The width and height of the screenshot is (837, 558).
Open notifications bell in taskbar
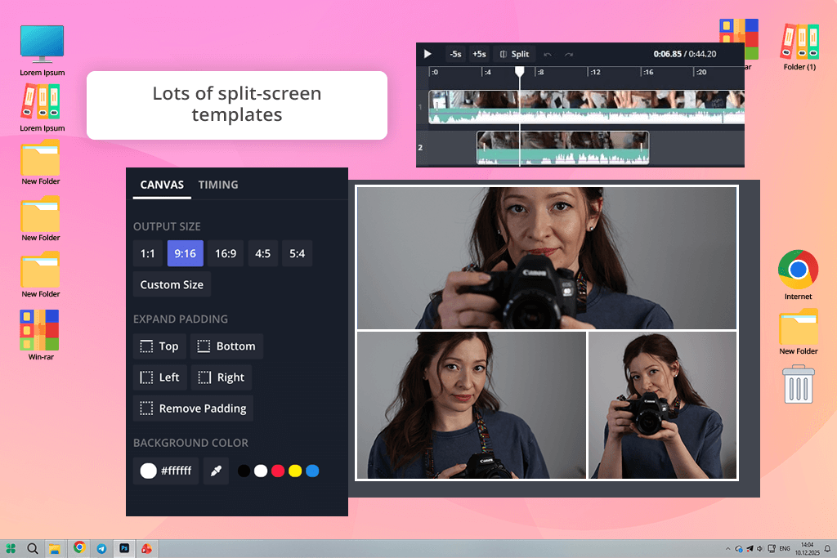click(827, 548)
